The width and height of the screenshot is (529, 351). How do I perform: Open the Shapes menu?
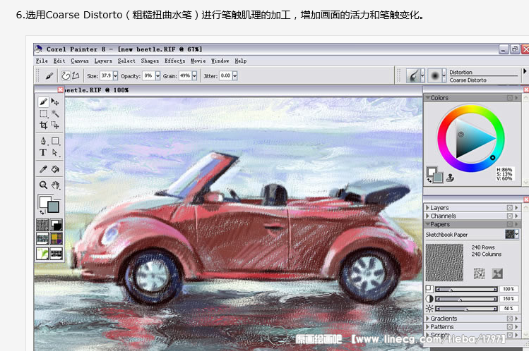pyautogui.click(x=150, y=61)
